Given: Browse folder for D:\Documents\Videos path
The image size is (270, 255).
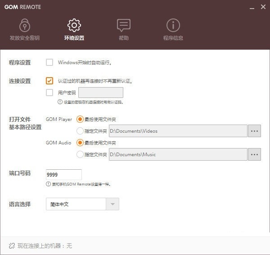Looking at the screenshot, I should [x=254, y=131].
